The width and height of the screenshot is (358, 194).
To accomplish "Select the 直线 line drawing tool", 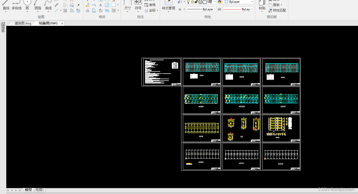I will [x=6, y=5].
